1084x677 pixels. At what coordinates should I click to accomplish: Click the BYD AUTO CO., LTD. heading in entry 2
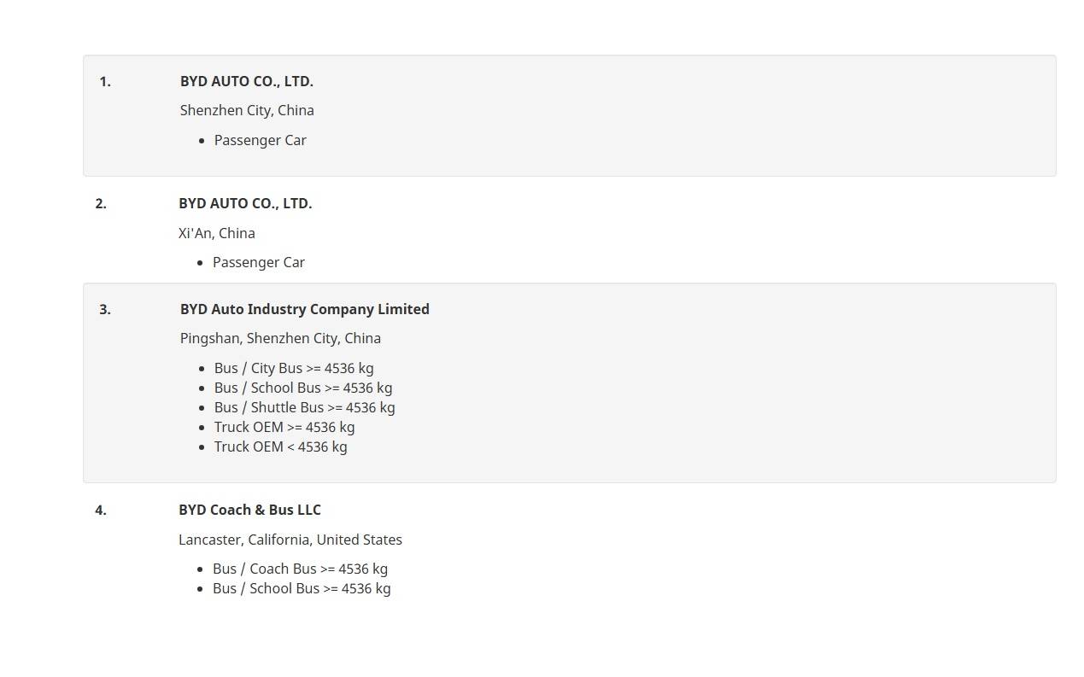pyautogui.click(x=245, y=203)
